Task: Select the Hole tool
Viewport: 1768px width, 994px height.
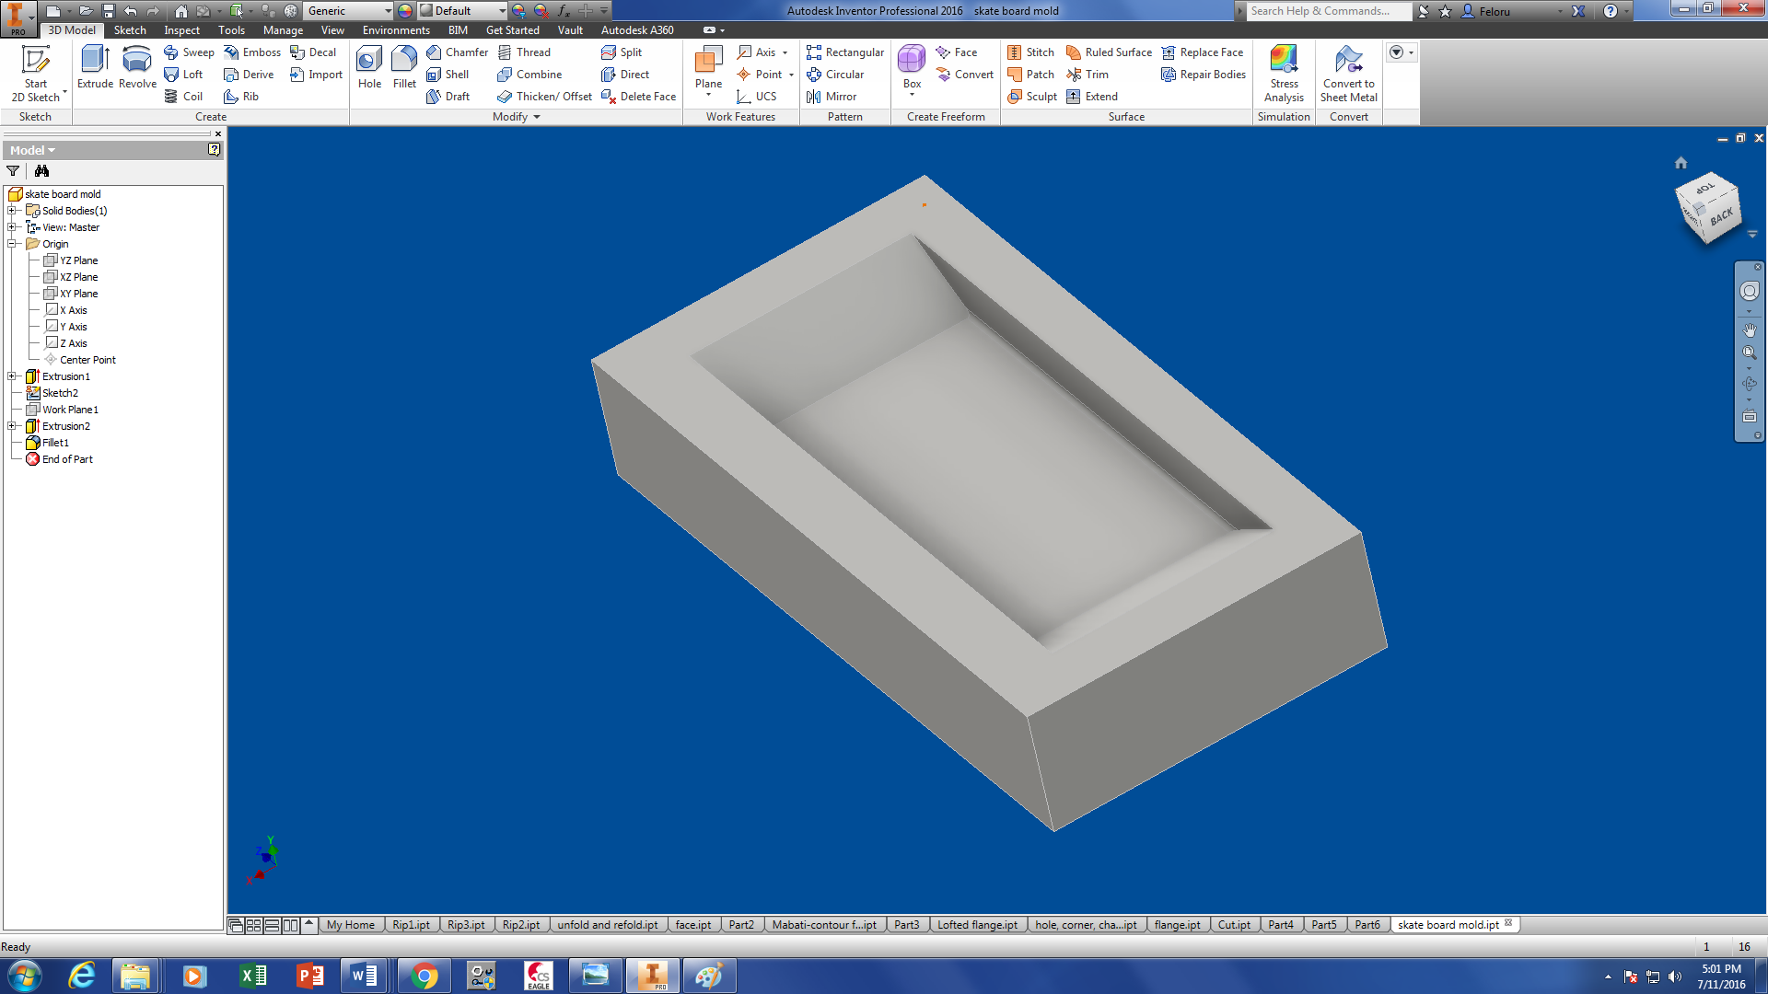Action: click(369, 67)
